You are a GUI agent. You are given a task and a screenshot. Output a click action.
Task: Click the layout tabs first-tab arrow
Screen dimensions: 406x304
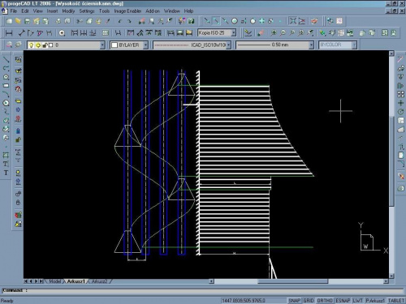(26, 281)
